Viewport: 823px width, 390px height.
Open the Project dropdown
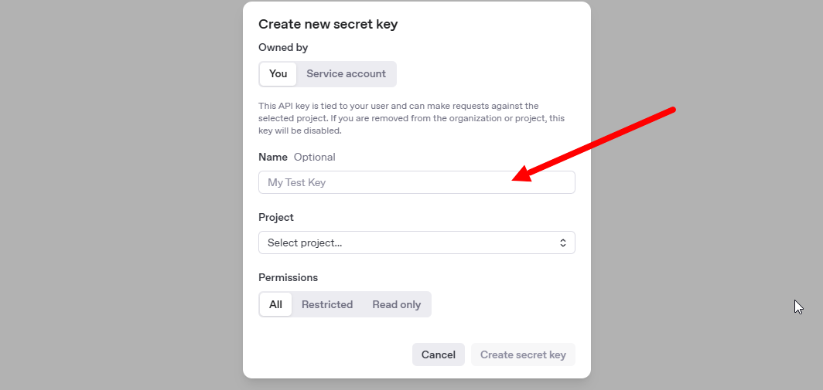pyautogui.click(x=416, y=242)
